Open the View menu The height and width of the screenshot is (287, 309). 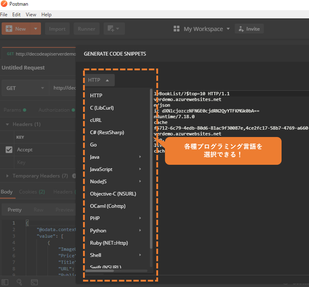click(31, 14)
